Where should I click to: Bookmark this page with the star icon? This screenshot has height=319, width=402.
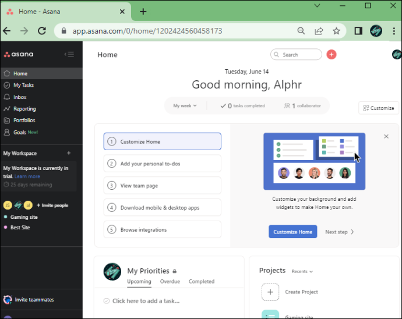[336, 31]
